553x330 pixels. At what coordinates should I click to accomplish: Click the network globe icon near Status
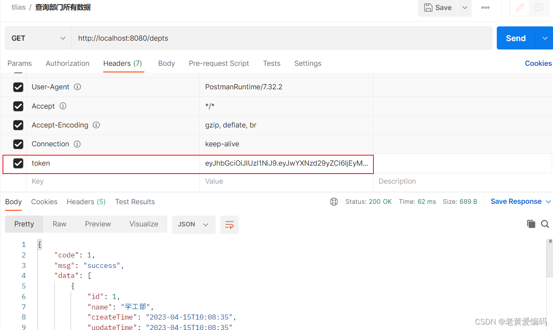click(334, 201)
